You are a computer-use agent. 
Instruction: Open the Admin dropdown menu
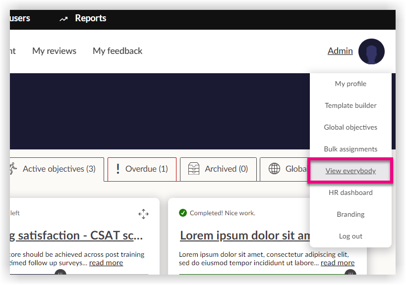[x=340, y=51]
